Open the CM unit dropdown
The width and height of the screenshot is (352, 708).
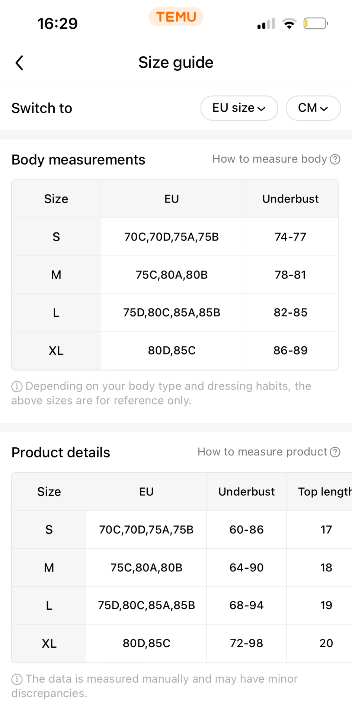click(x=313, y=108)
